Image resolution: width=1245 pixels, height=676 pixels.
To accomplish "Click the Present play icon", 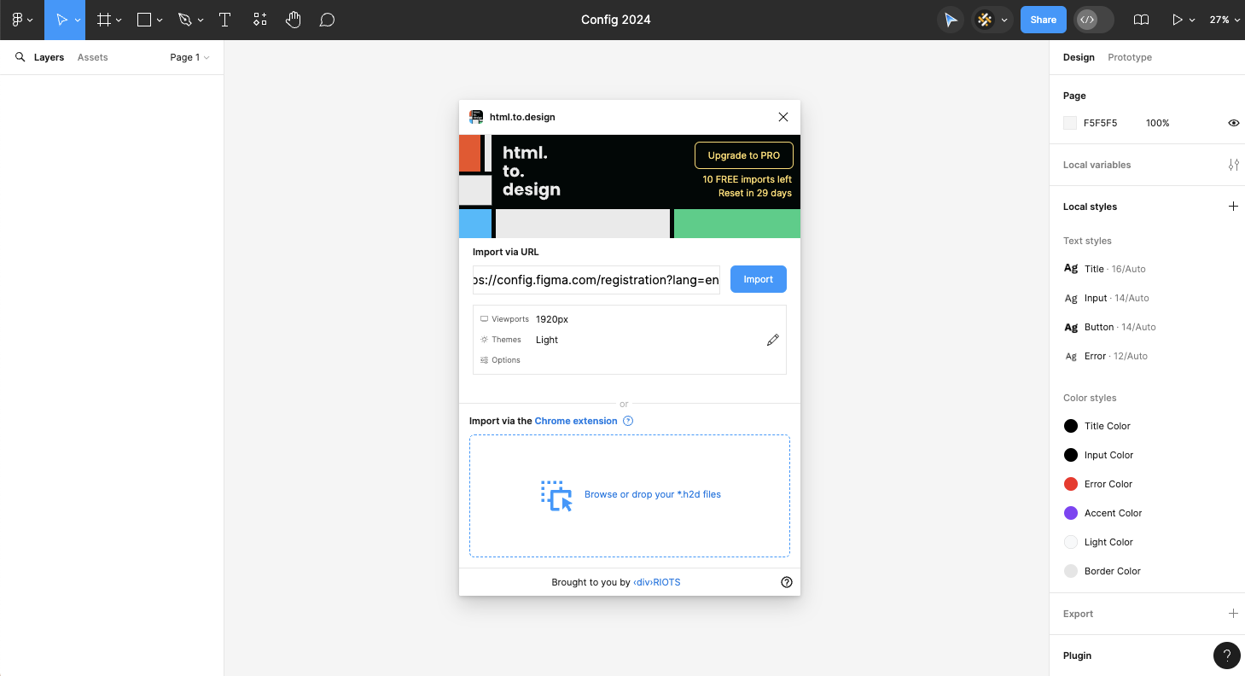I will 1178,20.
